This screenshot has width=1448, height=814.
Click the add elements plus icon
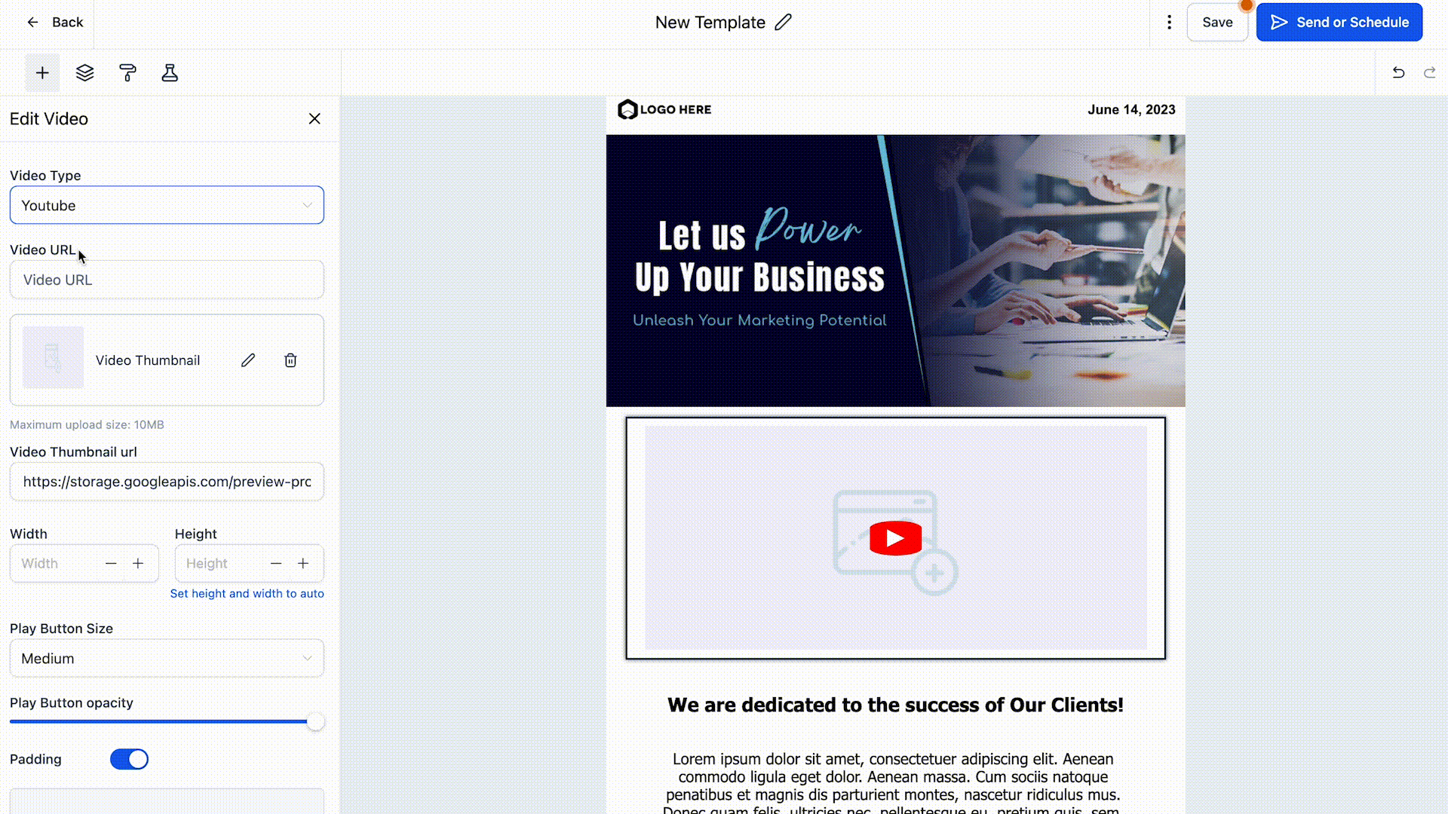[42, 73]
